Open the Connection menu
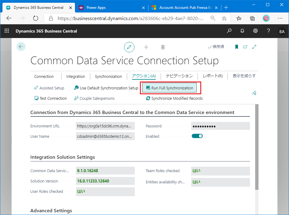This screenshot has width=289, height=215. tap(44, 77)
